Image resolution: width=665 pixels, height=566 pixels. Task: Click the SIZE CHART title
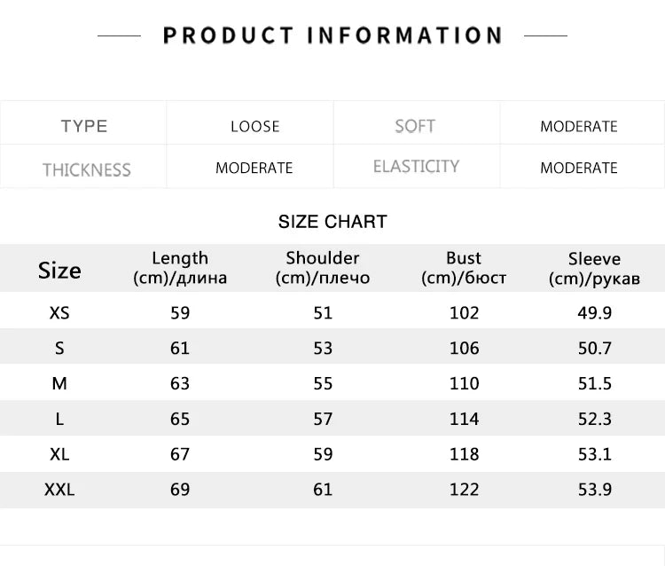click(332, 222)
